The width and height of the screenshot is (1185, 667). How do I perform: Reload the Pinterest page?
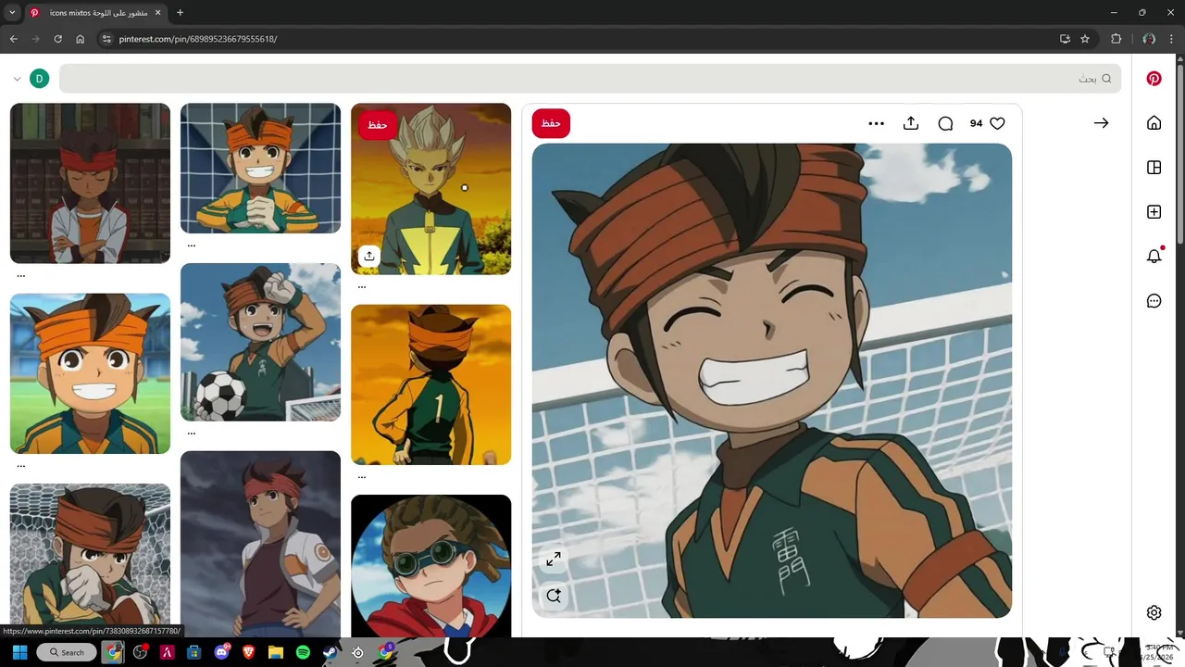click(57, 39)
